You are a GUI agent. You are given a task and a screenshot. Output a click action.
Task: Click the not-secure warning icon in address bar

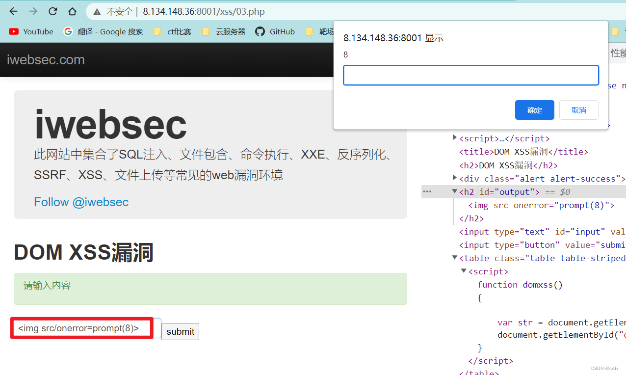click(97, 12)
